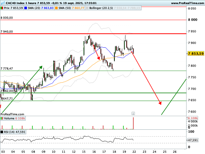Click the 7 778,47 support level label
This screenshot has height=154, width=205.
click(x=7, y=69)
